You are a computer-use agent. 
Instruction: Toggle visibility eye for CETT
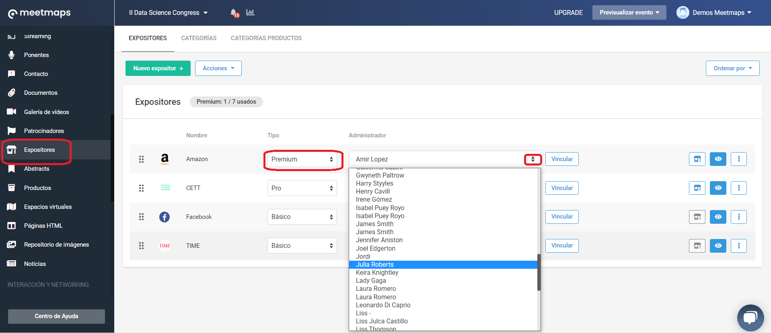(718, 188)
